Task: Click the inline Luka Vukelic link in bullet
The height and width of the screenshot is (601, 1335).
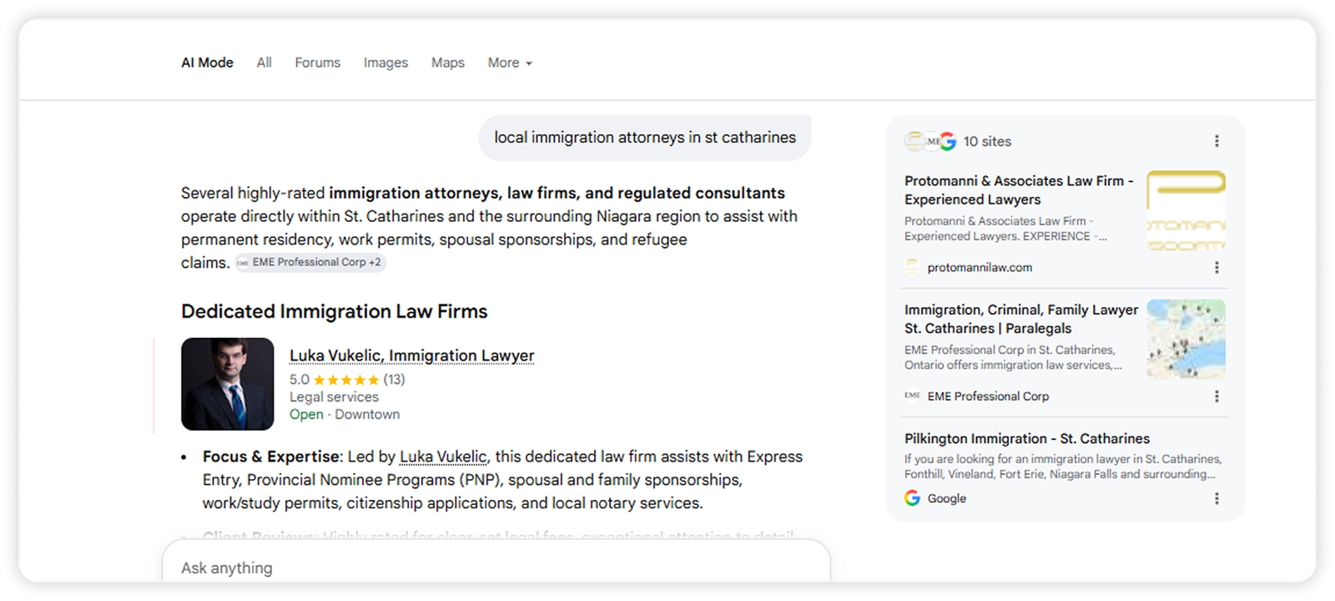Action: (x=443, y=457)
